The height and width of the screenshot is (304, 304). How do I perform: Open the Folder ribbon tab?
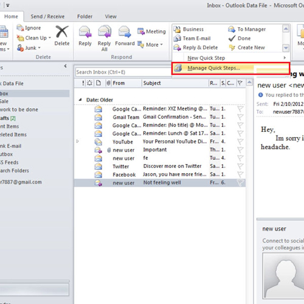click(x=85, y=16)
